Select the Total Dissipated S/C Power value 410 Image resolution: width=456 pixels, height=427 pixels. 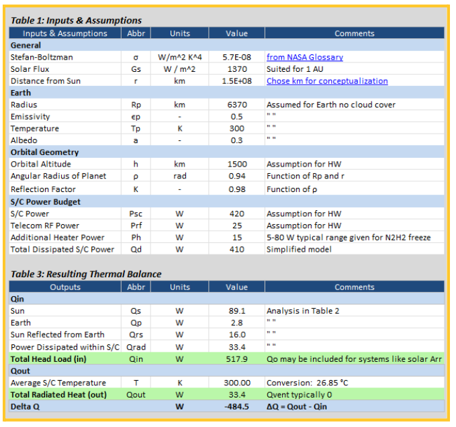[x=236, y=249]
